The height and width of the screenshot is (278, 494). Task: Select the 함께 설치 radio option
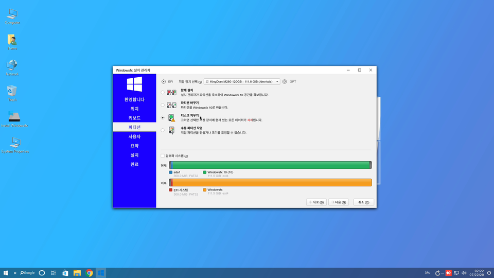click(163, 92)
